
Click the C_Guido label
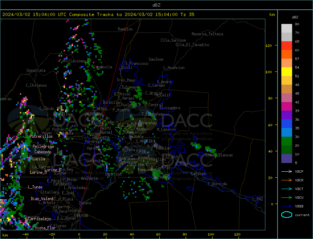click(x=47, y=109)
